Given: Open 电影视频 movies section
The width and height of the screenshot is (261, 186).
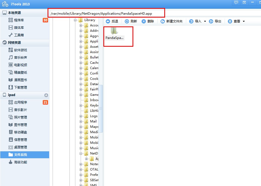Looking at the screenshot, I should coord(25,65).
